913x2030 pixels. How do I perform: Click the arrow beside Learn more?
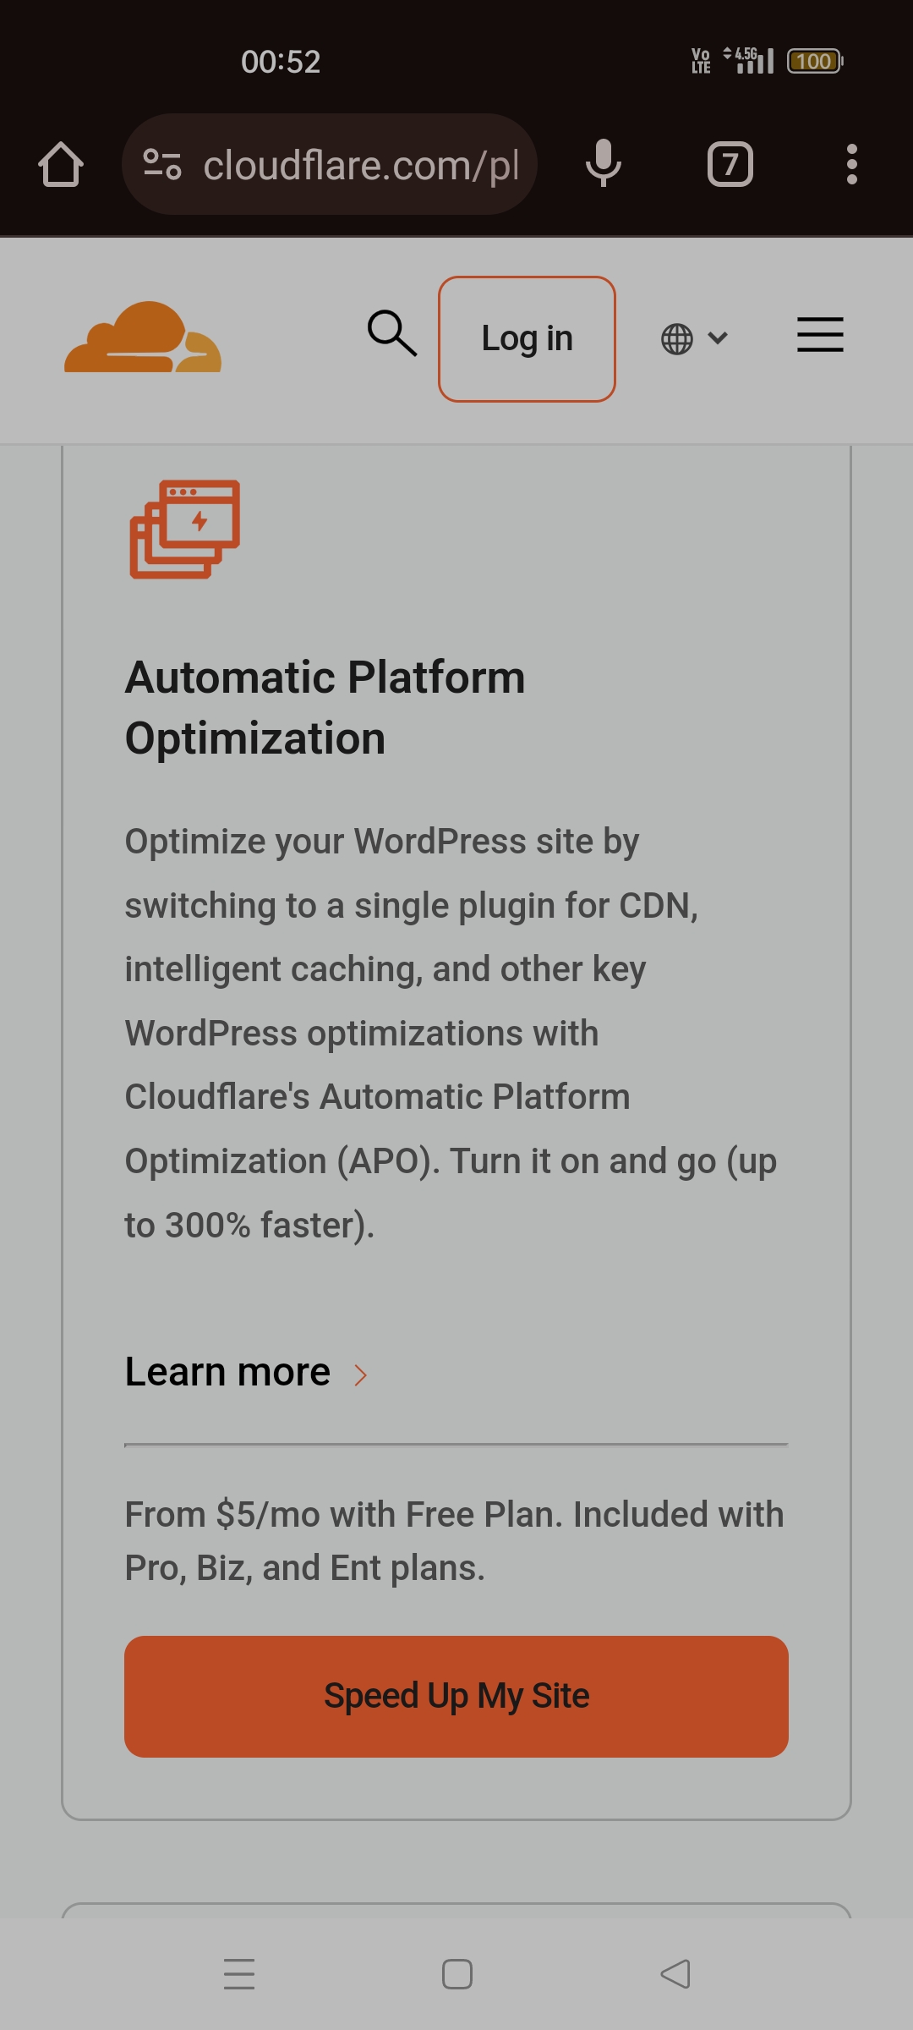pos(361,1375)
